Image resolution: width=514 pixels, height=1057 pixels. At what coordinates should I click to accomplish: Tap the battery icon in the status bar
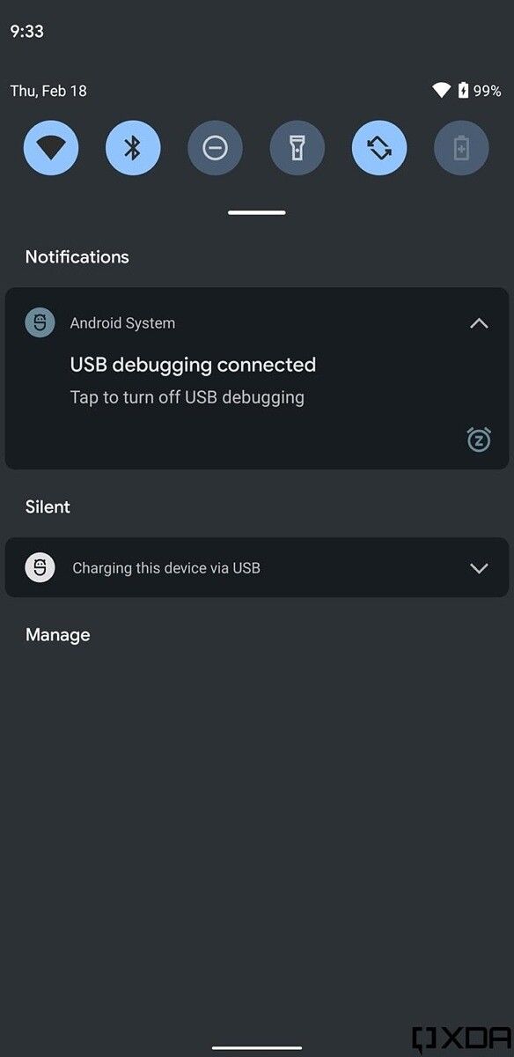[461, 90]
